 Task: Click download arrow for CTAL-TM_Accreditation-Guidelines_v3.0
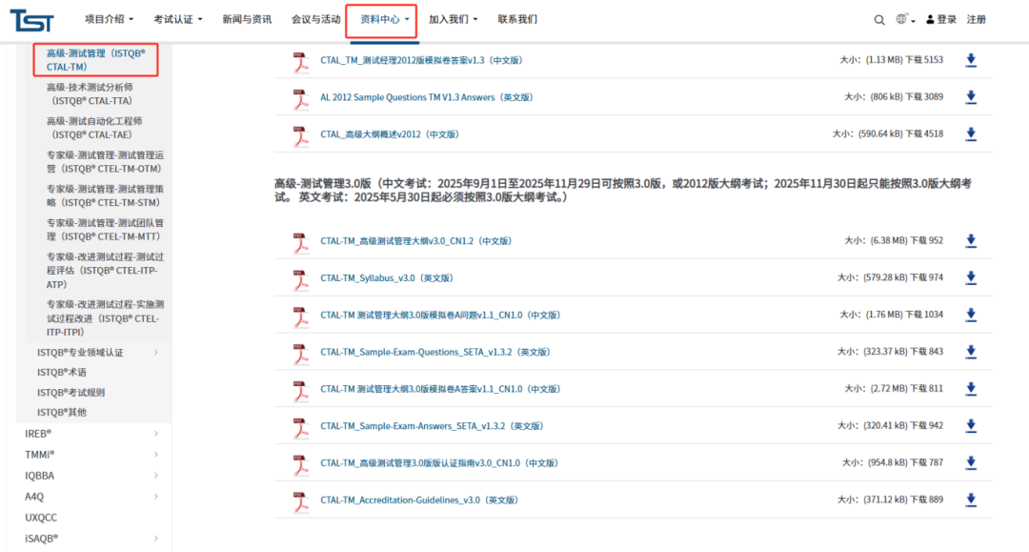pos(971,500)
